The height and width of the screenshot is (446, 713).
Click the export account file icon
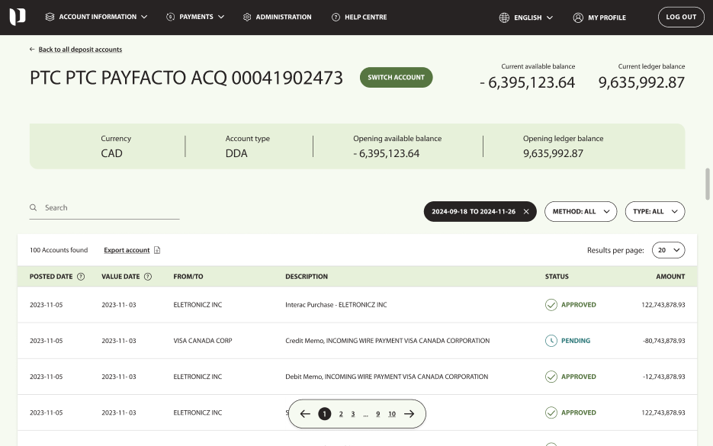(157, 250)
